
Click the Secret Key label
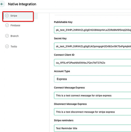point(60,39)
